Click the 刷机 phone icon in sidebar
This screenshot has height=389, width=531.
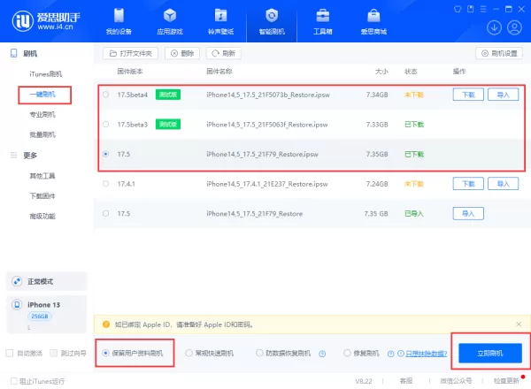[13, 53]
